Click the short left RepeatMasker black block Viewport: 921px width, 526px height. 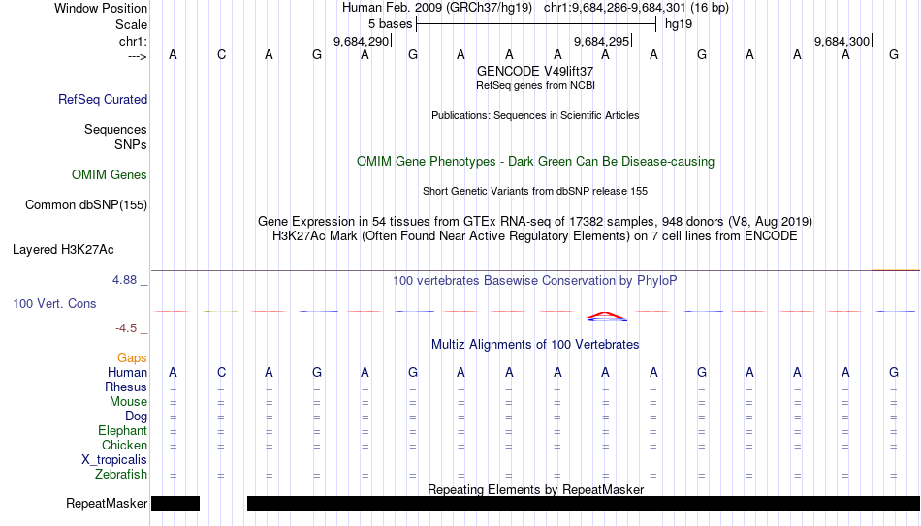tap(175, 503)
